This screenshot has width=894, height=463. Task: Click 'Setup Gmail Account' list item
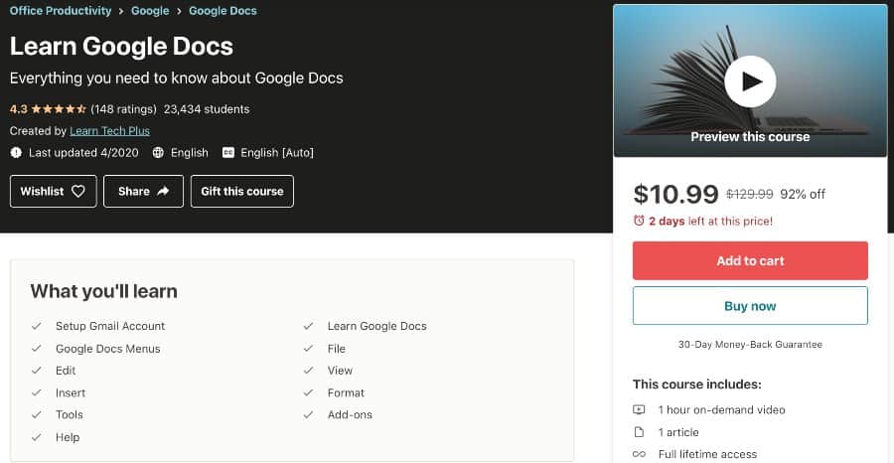(x=110, y=326)
